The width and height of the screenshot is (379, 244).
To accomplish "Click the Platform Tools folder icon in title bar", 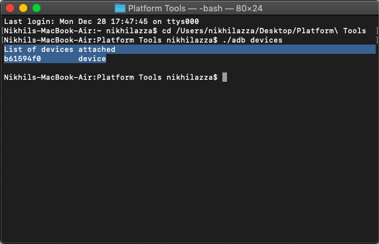I will tap(120, 8).
